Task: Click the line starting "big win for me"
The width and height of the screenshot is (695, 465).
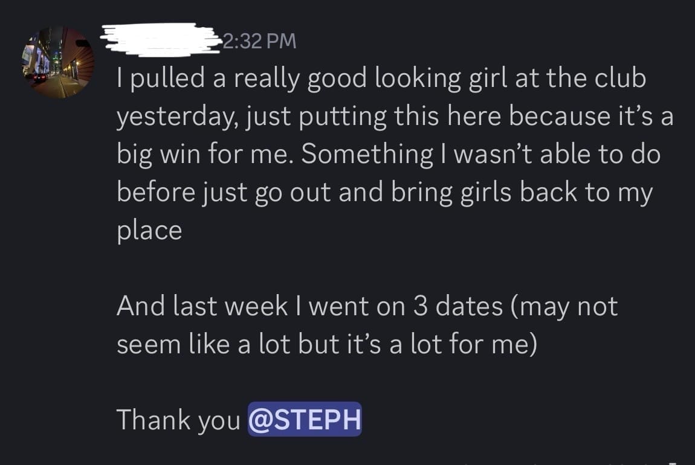Action: pyautogui.click(x=388, y=154)
